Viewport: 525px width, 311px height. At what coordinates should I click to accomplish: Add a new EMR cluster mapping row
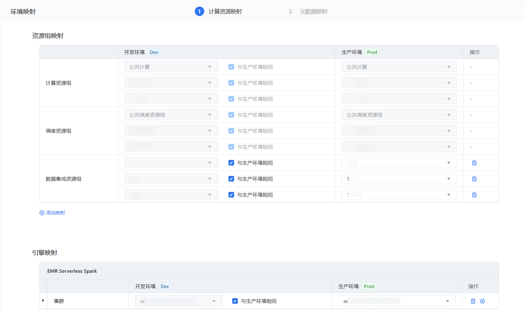(x=483, y=301)
